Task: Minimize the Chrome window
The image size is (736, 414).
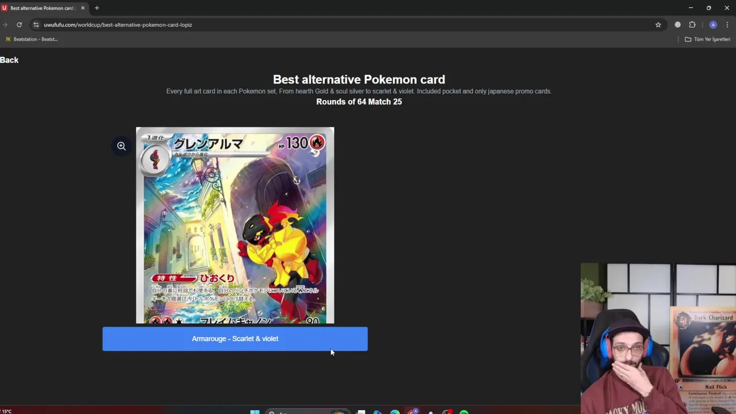Action: point(691,8)
